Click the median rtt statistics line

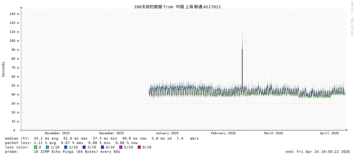pyautogui.click(x=102, y=138)
